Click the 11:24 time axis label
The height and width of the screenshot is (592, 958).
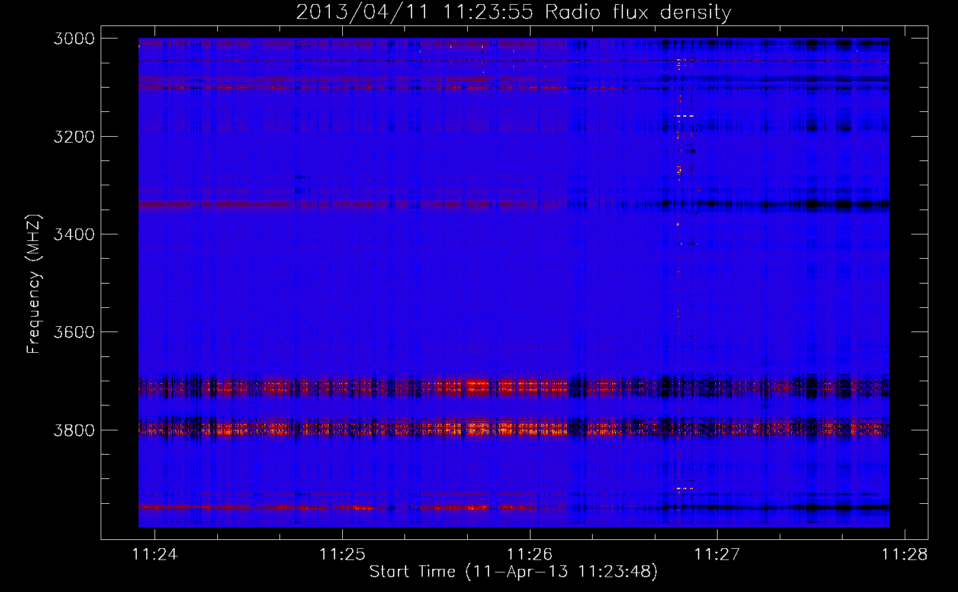point(155,554)
